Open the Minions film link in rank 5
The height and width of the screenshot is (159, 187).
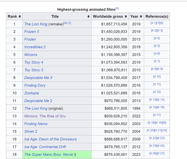pos(31,55)
